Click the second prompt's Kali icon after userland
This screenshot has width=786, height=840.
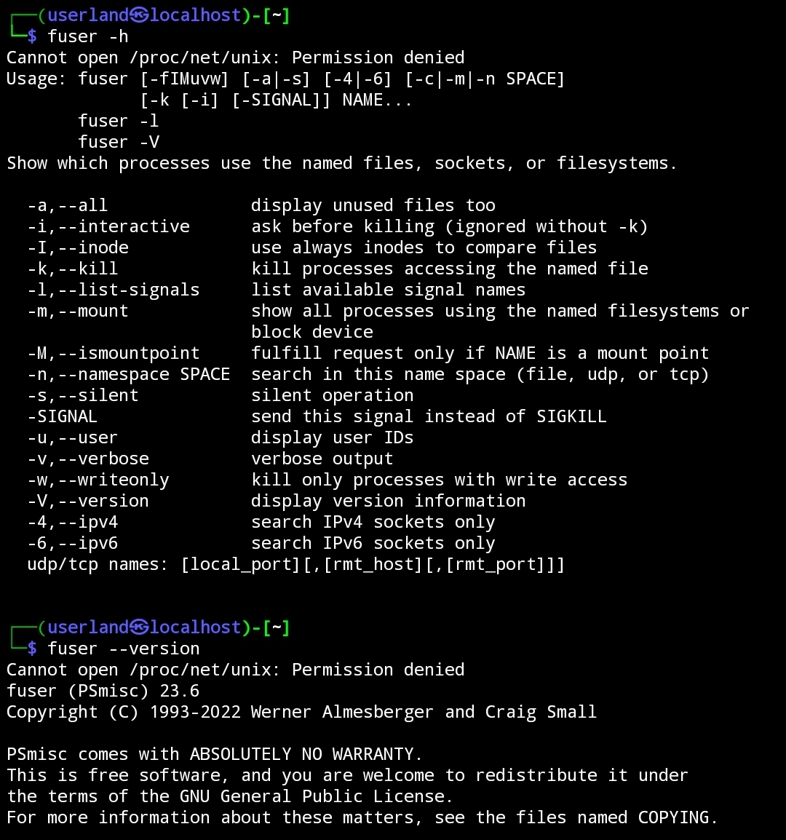(139, 627)
